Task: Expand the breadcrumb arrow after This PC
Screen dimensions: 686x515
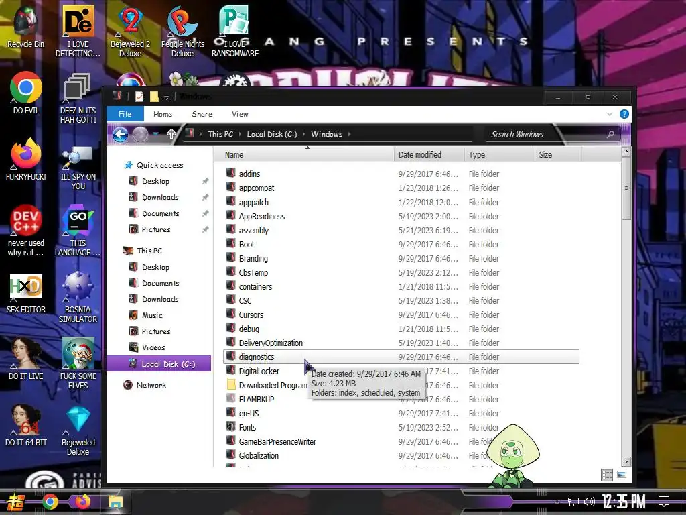Action: coord(241,134)
